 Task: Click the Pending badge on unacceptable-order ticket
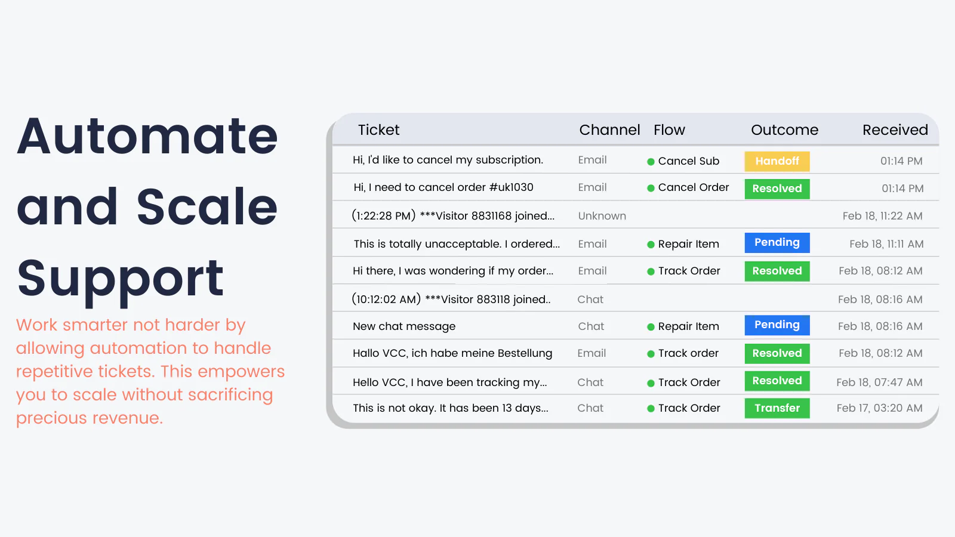tap(777, 242)
